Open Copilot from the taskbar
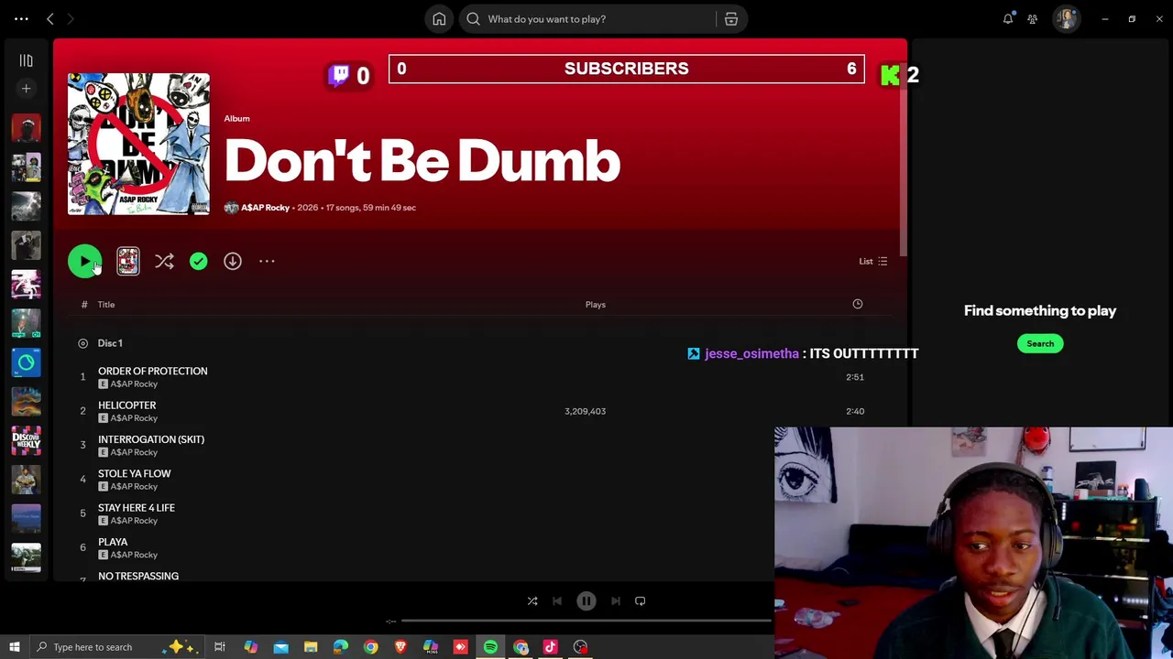1173x659 pixels. (x=250, y=647)
